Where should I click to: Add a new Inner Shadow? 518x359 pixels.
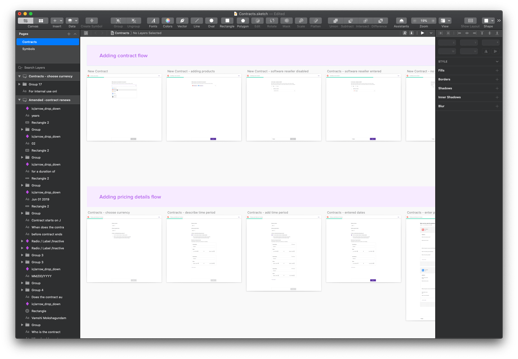click(497, 97)
